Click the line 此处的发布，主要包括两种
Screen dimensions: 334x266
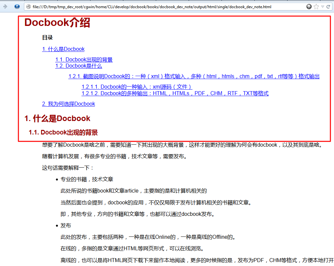(x=148, y=237)
